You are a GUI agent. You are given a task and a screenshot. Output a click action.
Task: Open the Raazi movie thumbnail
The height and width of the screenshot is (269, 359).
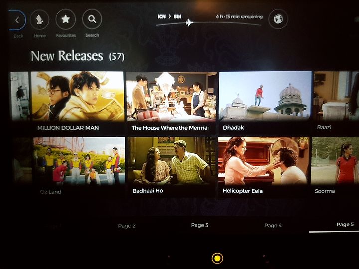(336, 96)
